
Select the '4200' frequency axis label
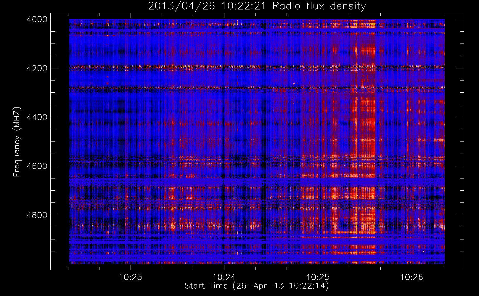[37, 68]
